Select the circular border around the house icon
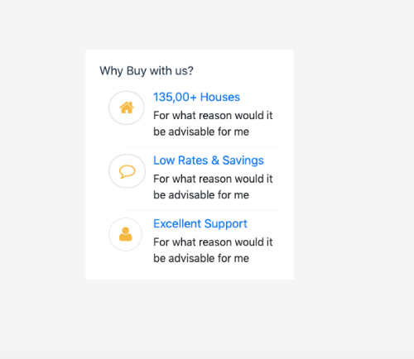 click(127, 108)
